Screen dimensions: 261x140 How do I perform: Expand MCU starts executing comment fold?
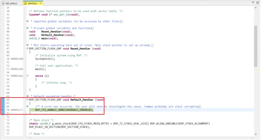27,45
